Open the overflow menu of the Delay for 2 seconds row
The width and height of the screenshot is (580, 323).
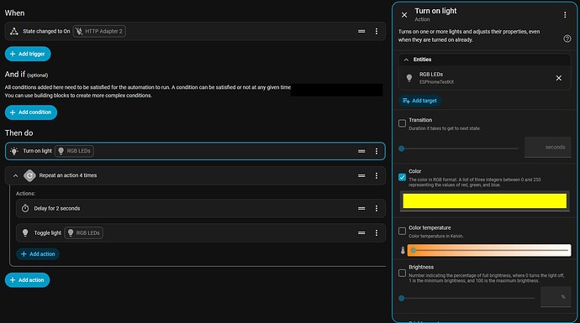coord(377,208)
